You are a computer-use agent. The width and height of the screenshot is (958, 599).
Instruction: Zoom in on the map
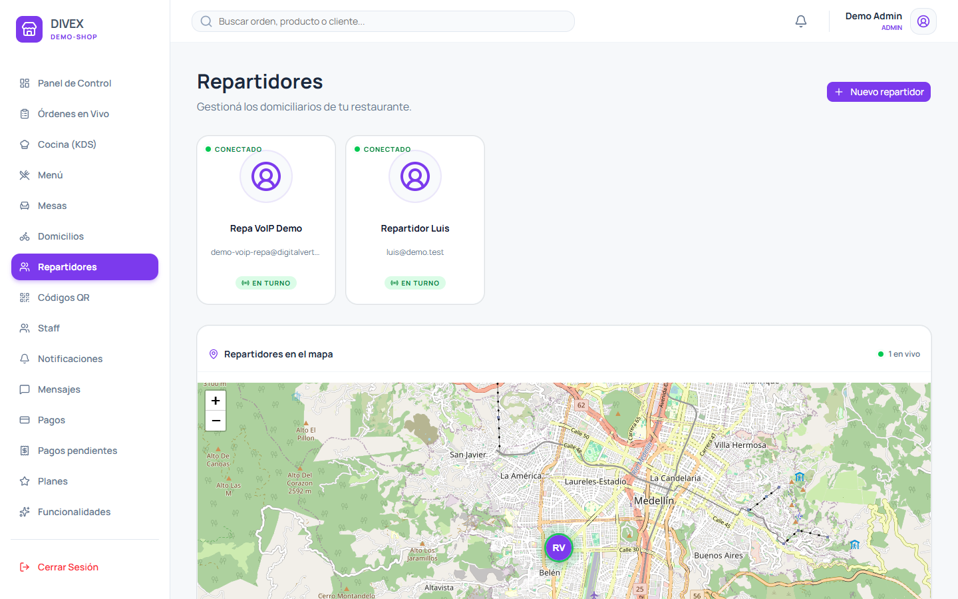coord(216,401)
